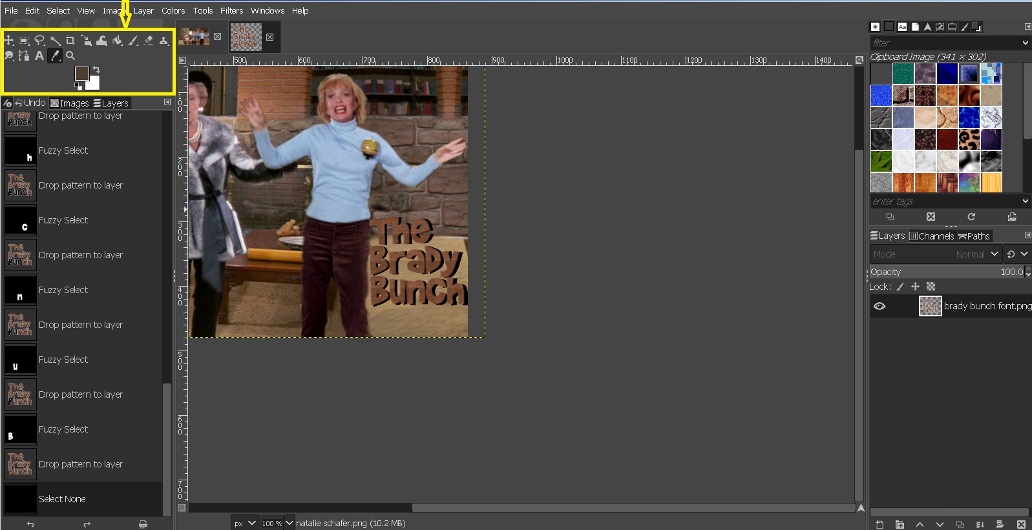Hide the brady bunch font.png layer
The width and height of the screenshot is (1032, 530).
pyautogui.click(x=879, y=306)
